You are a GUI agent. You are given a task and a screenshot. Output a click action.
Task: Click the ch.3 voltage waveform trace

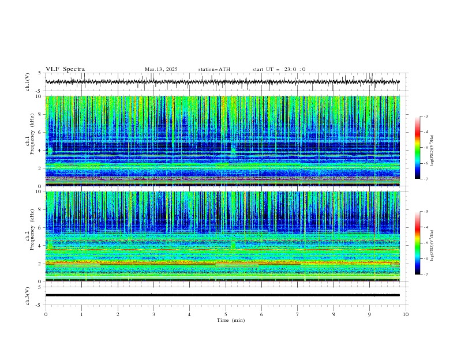click(x=222, y=295)
